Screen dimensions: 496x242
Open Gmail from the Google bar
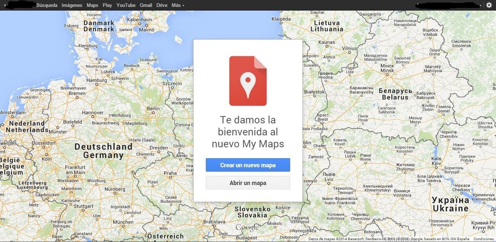(146, 5)
